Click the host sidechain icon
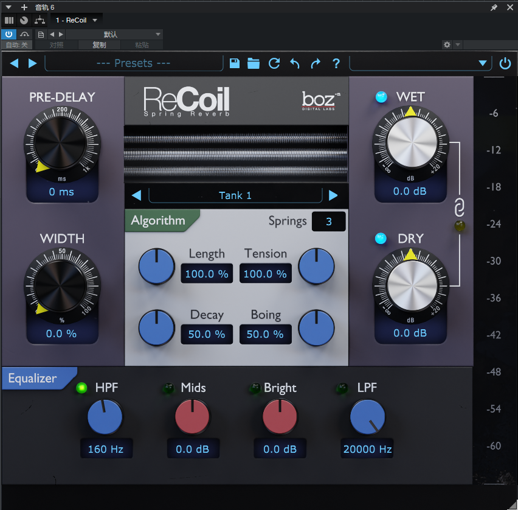Screen dimensions: 518x510 point(24,35)
